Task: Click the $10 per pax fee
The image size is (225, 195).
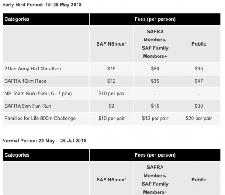Action: [112, 94]
